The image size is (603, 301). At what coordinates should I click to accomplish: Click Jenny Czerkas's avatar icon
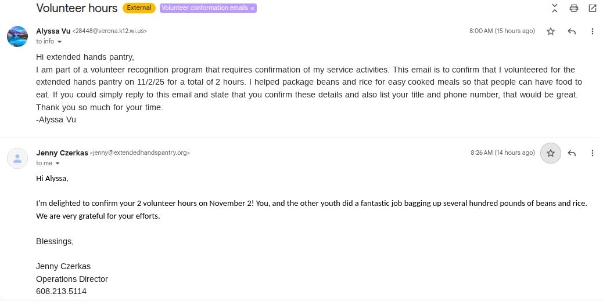(x=17, y=158)
